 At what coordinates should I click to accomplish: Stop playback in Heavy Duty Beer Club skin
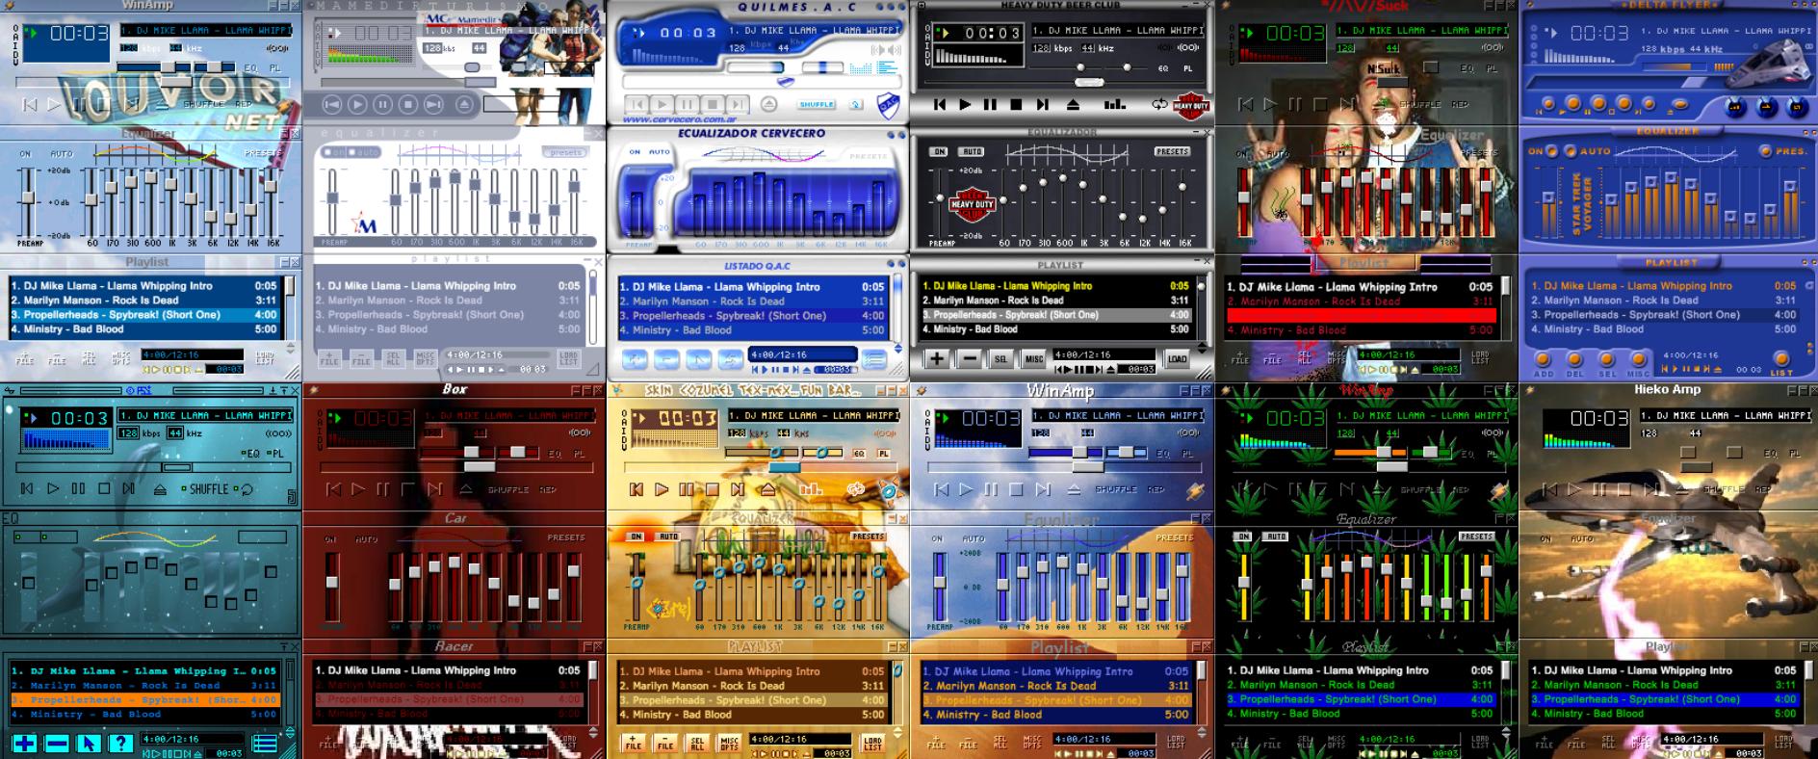click(1016, 104)
